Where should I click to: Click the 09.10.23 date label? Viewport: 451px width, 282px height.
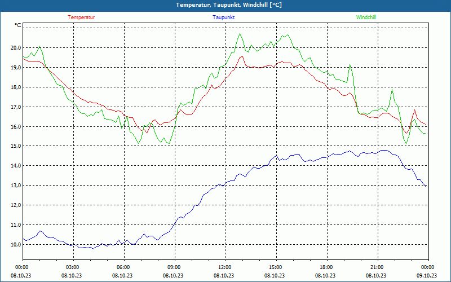(427, 275)
